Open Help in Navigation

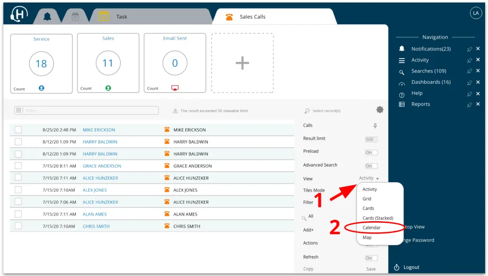(x=417, y=93)
